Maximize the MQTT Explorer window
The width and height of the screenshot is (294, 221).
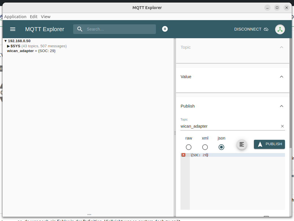click(x=277, y=8)
